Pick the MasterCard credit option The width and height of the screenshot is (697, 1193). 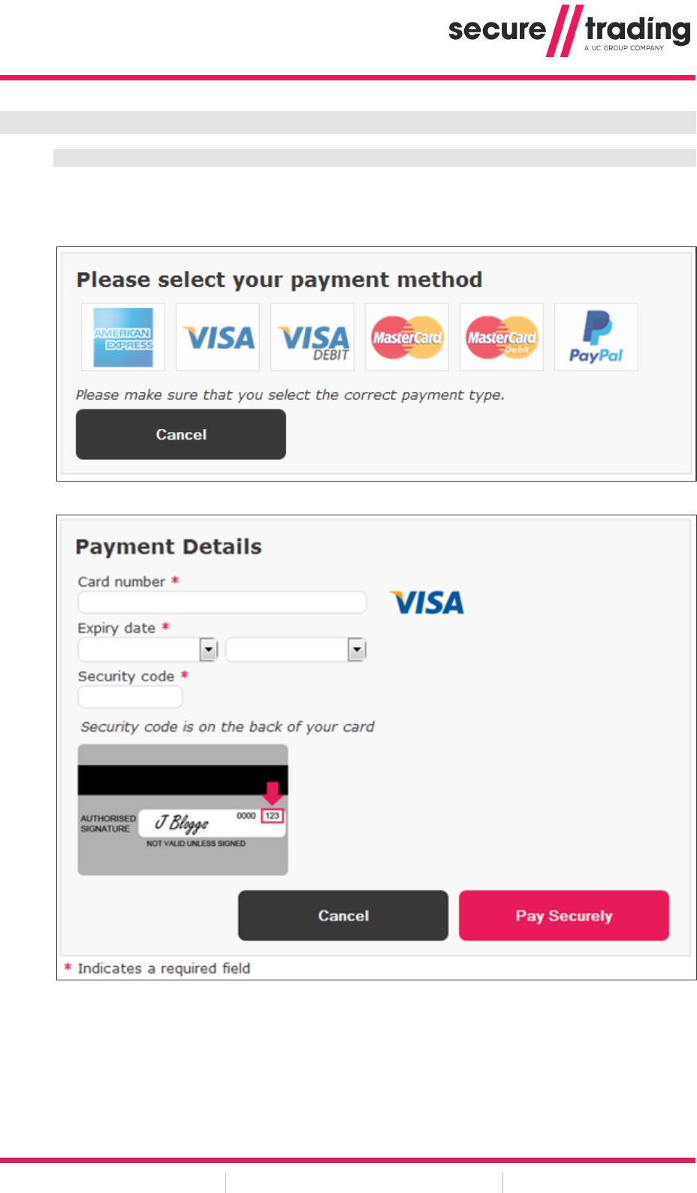(407, 337)
